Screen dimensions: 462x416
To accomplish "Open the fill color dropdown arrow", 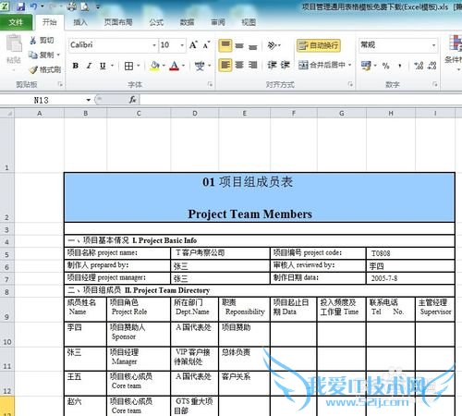I will (164, 66).
